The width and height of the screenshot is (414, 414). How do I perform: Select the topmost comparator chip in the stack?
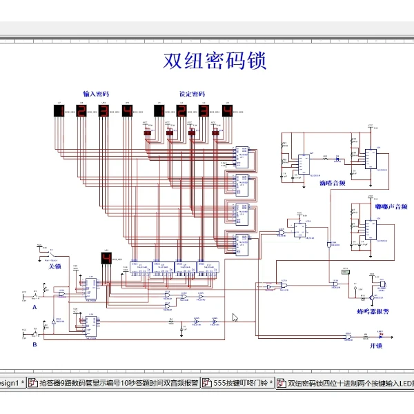[x=241, y=157]
